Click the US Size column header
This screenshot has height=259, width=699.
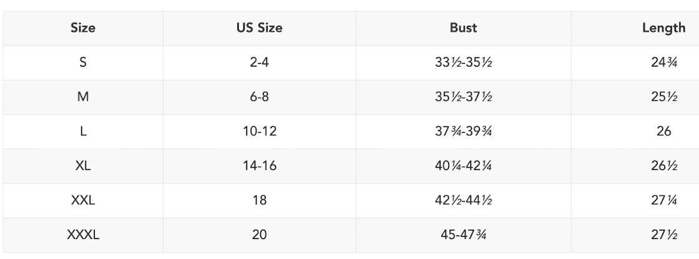click(260, 28)
